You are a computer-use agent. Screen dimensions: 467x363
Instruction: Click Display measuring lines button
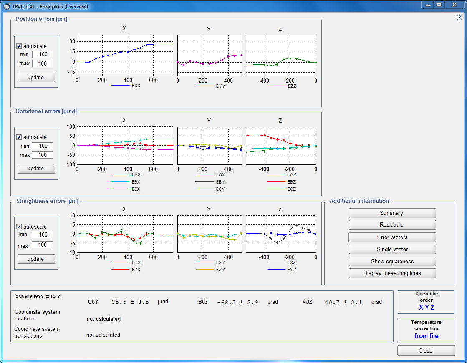click(x=392, y=273)
